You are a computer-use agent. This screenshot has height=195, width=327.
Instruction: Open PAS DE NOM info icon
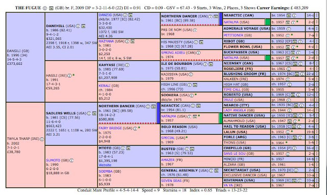(195, 30)
